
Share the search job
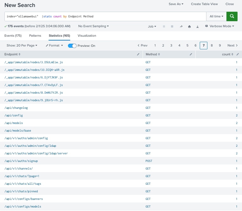[181, 27]
